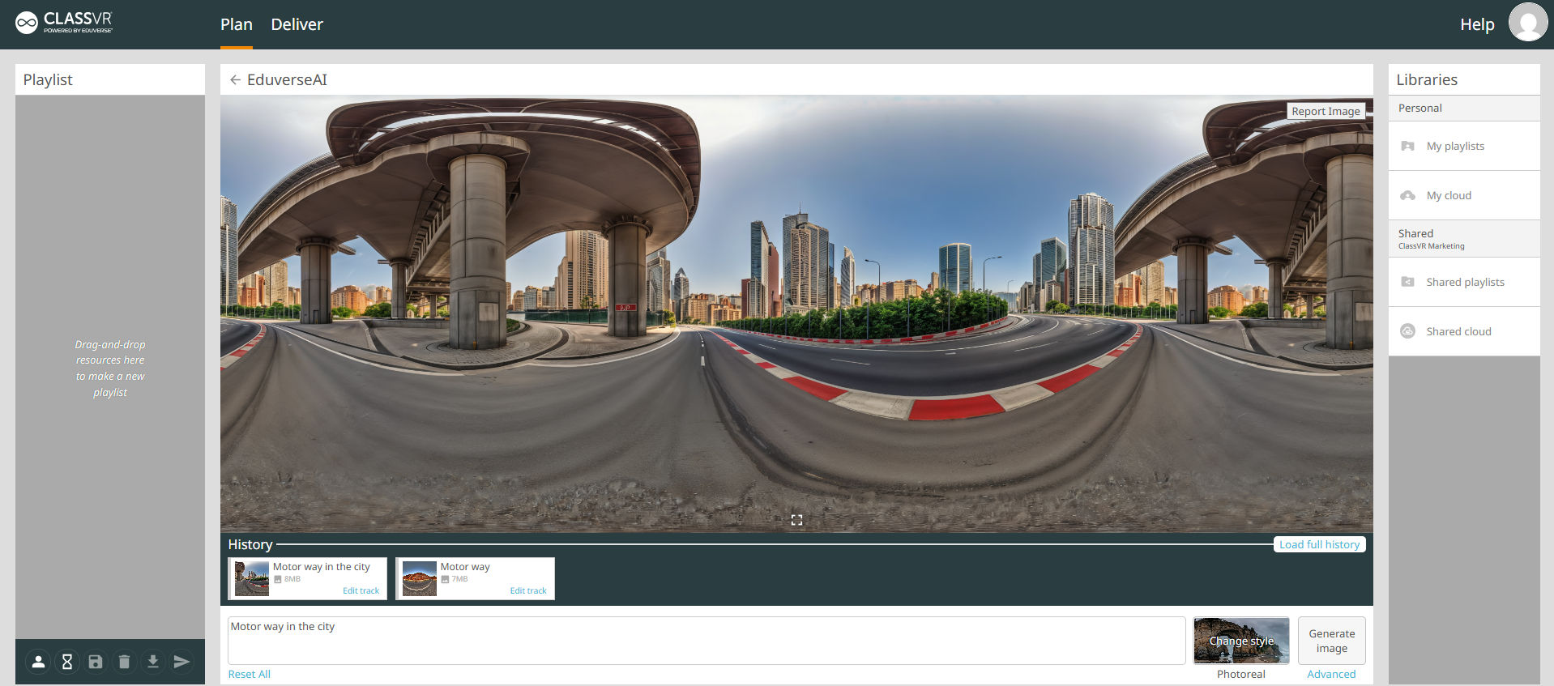Image resolution: width=1554 pixels, height=686 pixels.
Task: Open Shared cloud library
Action: click(1464, 331)
